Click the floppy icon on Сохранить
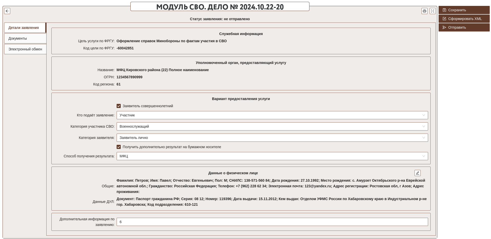 click(x=444, y=10)
